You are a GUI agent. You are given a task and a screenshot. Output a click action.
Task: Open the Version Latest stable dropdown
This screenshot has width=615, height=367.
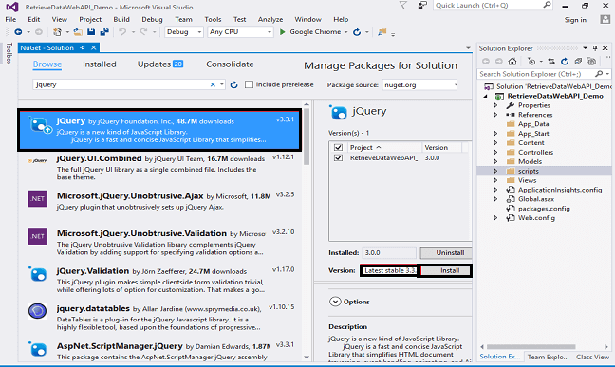tap(389, 270)
